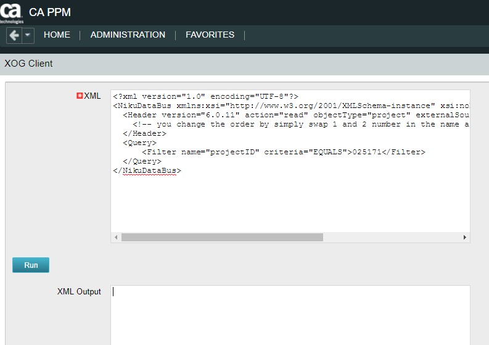The image size is (489, 345).
Task: Click the Header version="6.0.11" line
Action: click(295, 115)
